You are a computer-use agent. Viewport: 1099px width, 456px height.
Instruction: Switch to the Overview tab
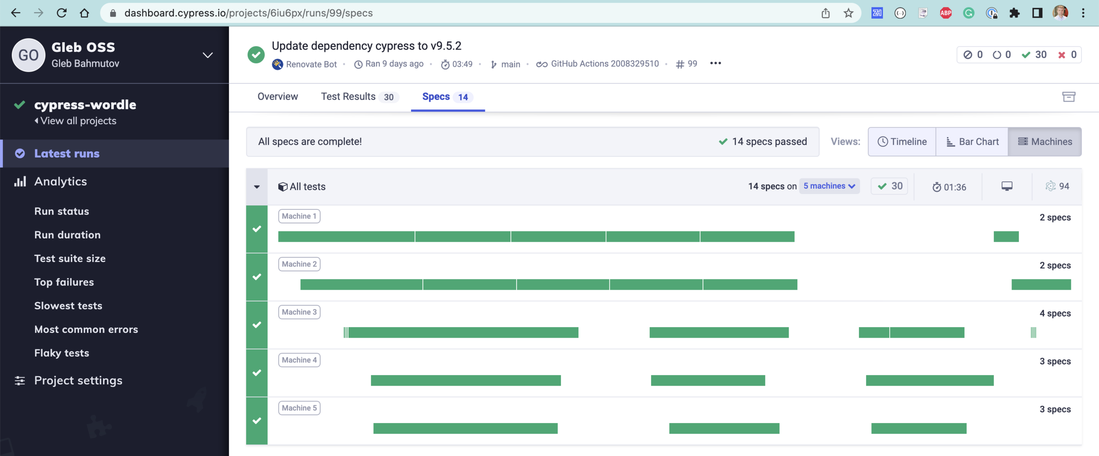tap(278, 97)
